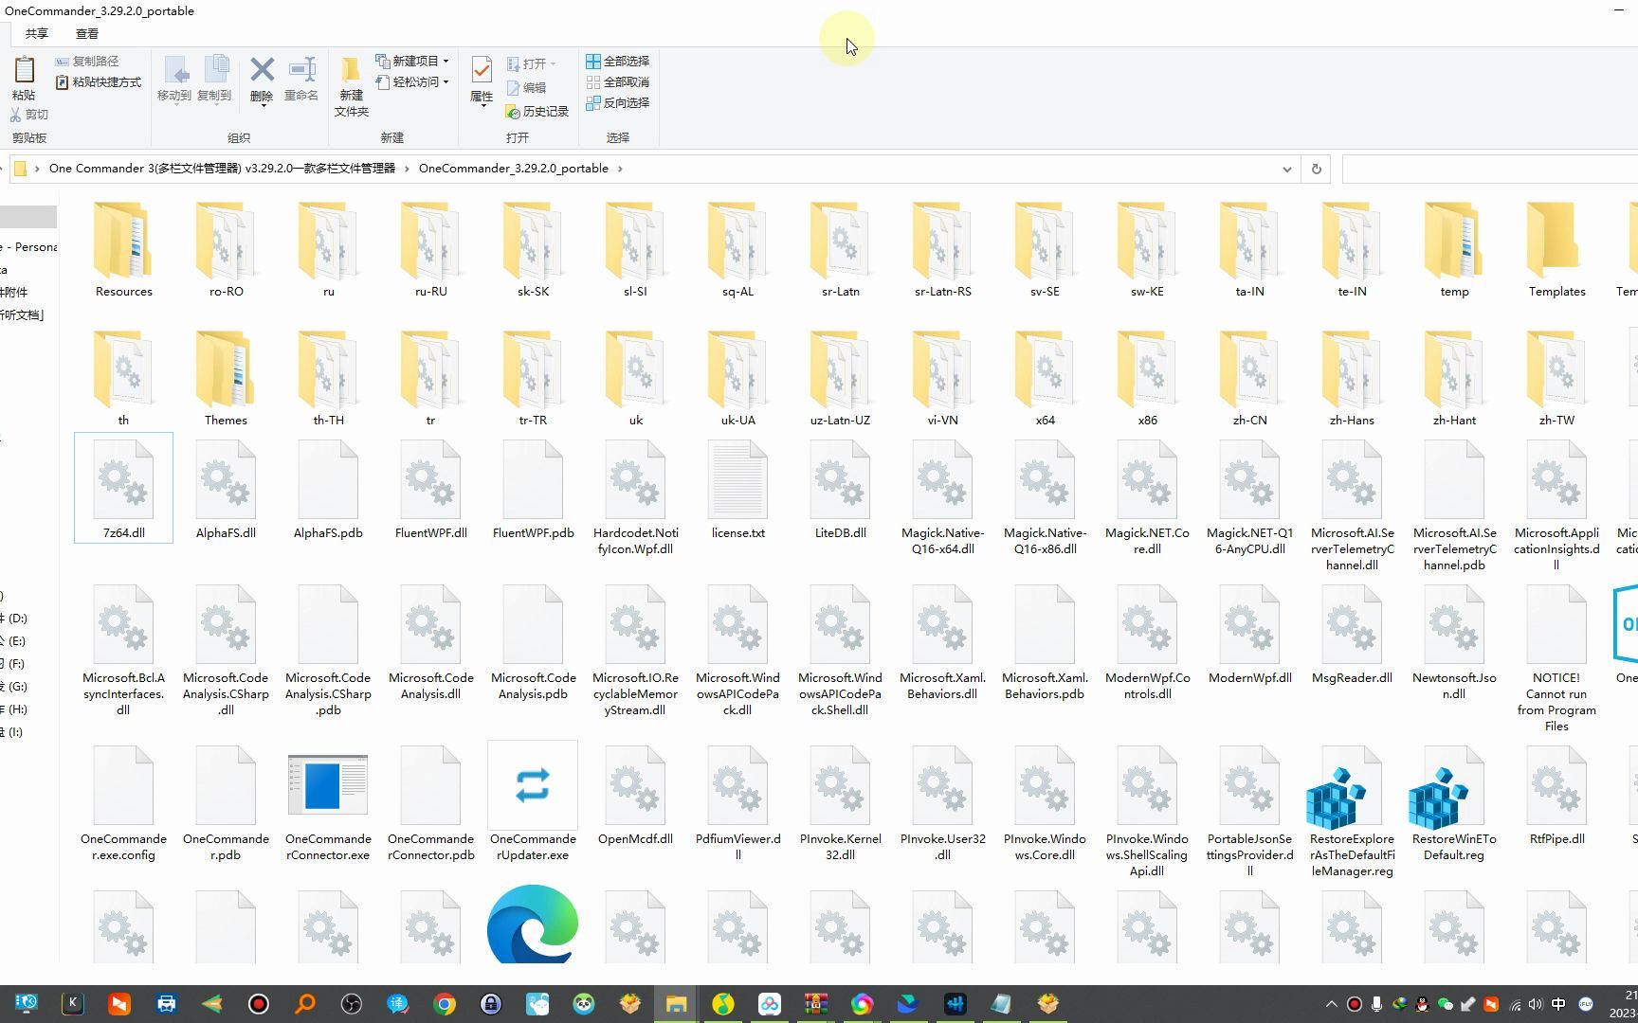This screenshot has height=1023, width=1638.
Task: Click 剪切 (Cut) in clipboard group
Action: 28,115
